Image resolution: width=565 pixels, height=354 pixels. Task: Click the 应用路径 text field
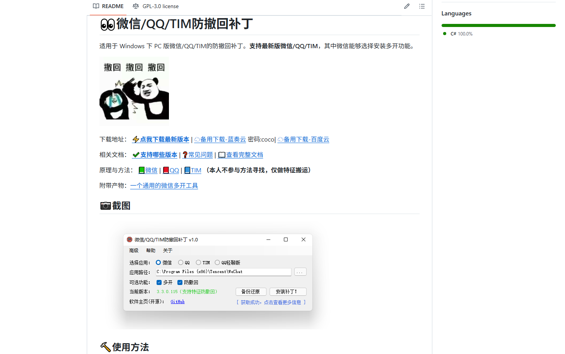pyautogui.click(x=223, y=272)
